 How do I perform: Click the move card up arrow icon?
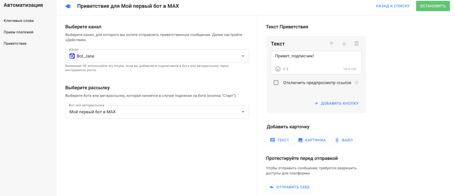[x=331, y=43]
